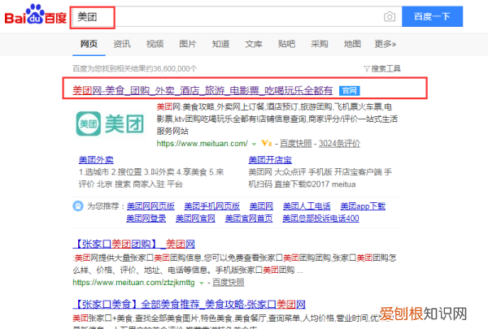The width and height of the screenshot is (488, 329).
Task: Open the 更多» tab menu
Action: [x=385, y=44]
